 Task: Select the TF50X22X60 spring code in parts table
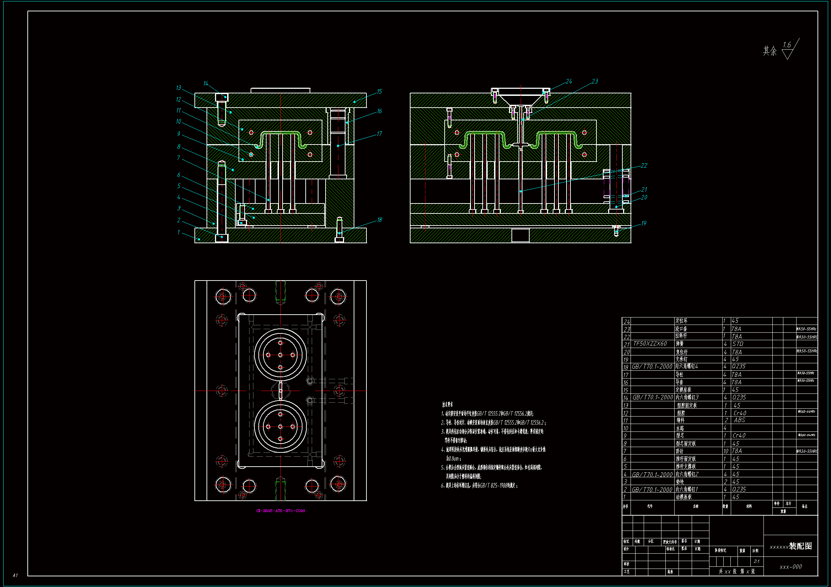(x=650, y=344)
